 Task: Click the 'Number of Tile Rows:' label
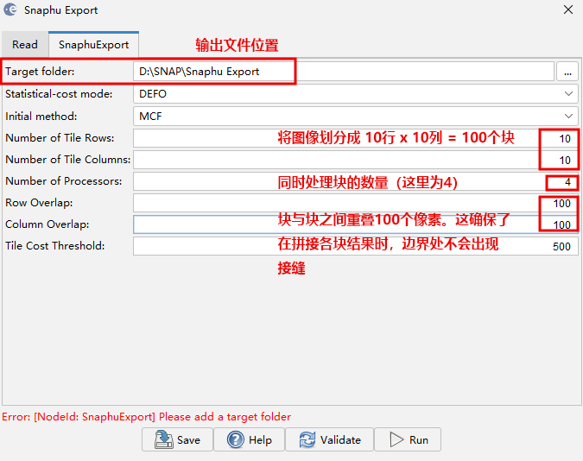pyautogui.click(x=60, y=138)
